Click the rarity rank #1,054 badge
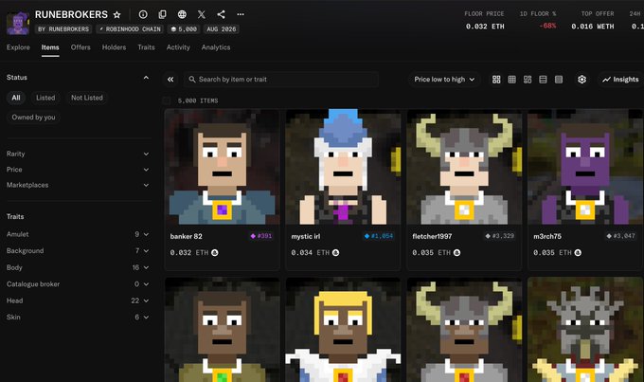Image resolution: width=644 pixels, height=382 pixels. [379, 236]
